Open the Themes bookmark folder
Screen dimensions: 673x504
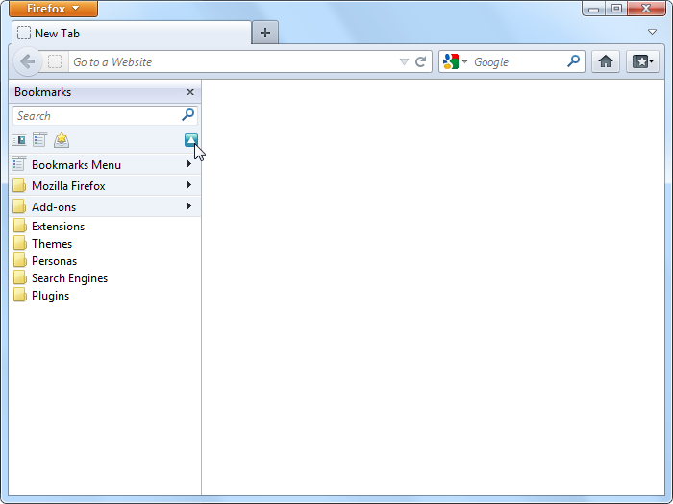tap(51, 244)
